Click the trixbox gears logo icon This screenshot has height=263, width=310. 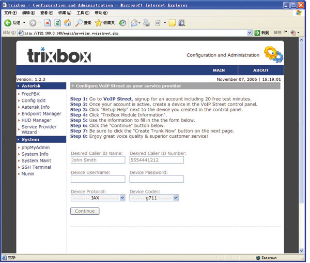coord(273,54)
